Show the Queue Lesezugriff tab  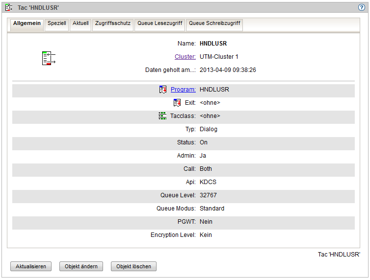(160, 23)
